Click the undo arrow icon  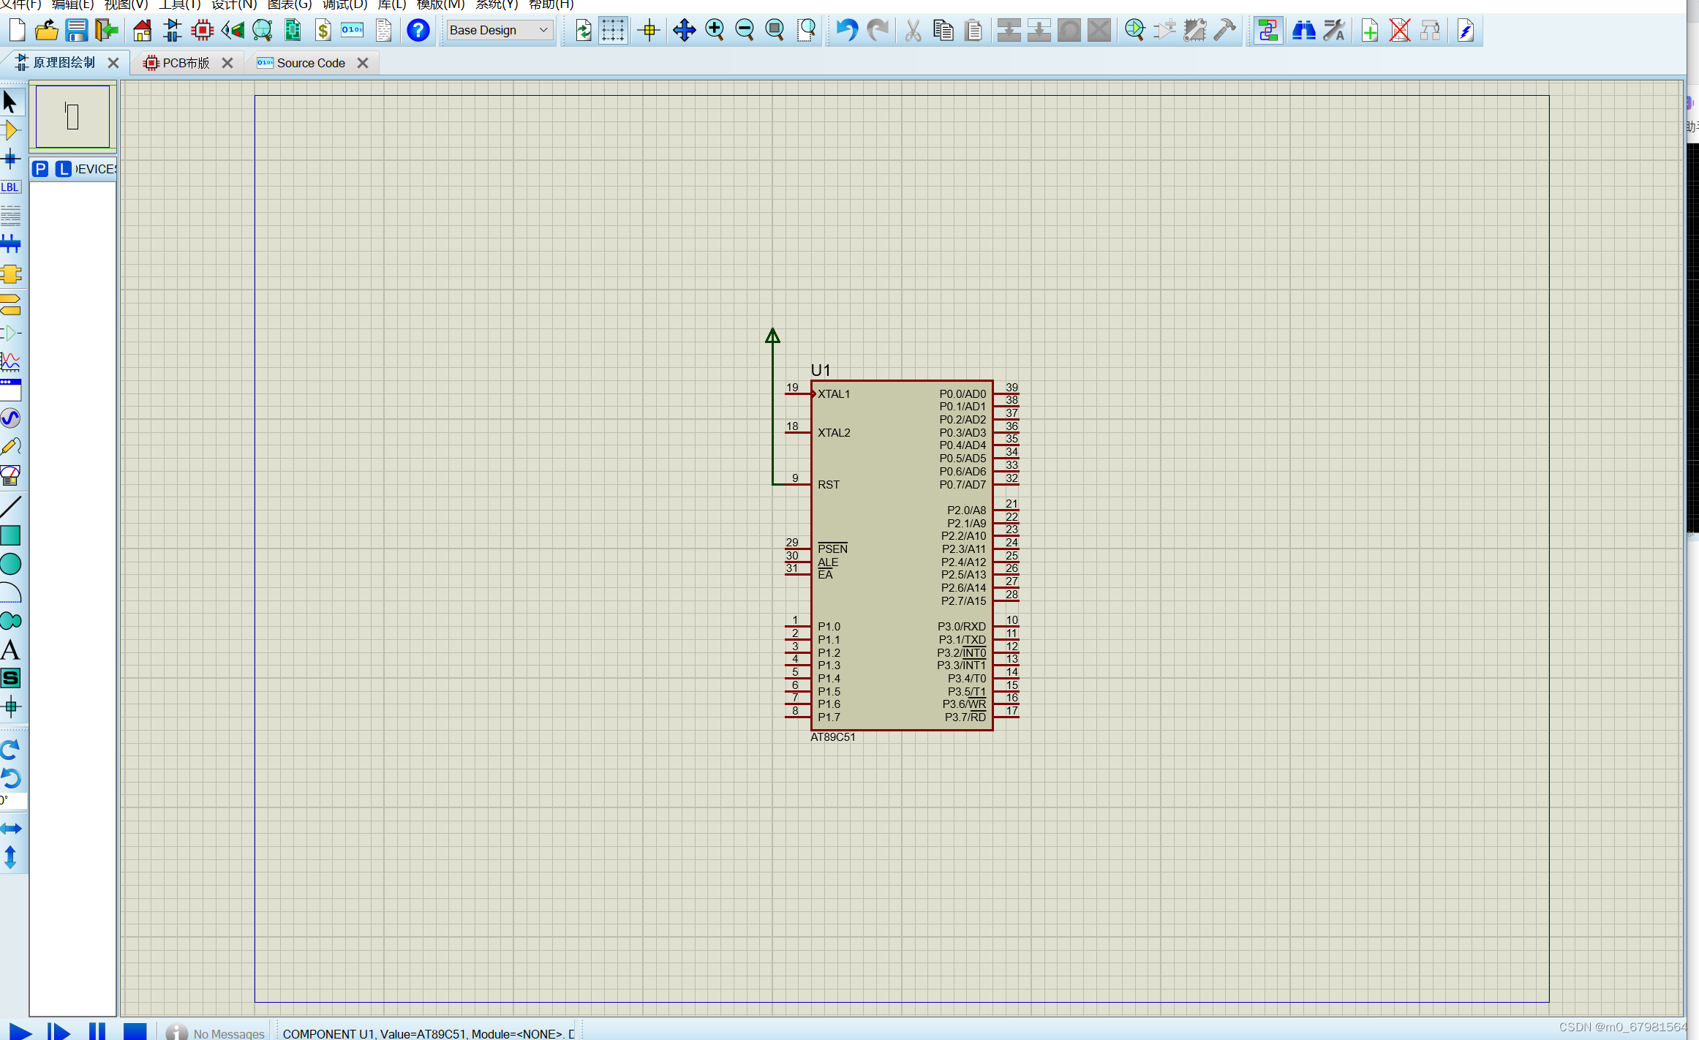pos(846,30)
